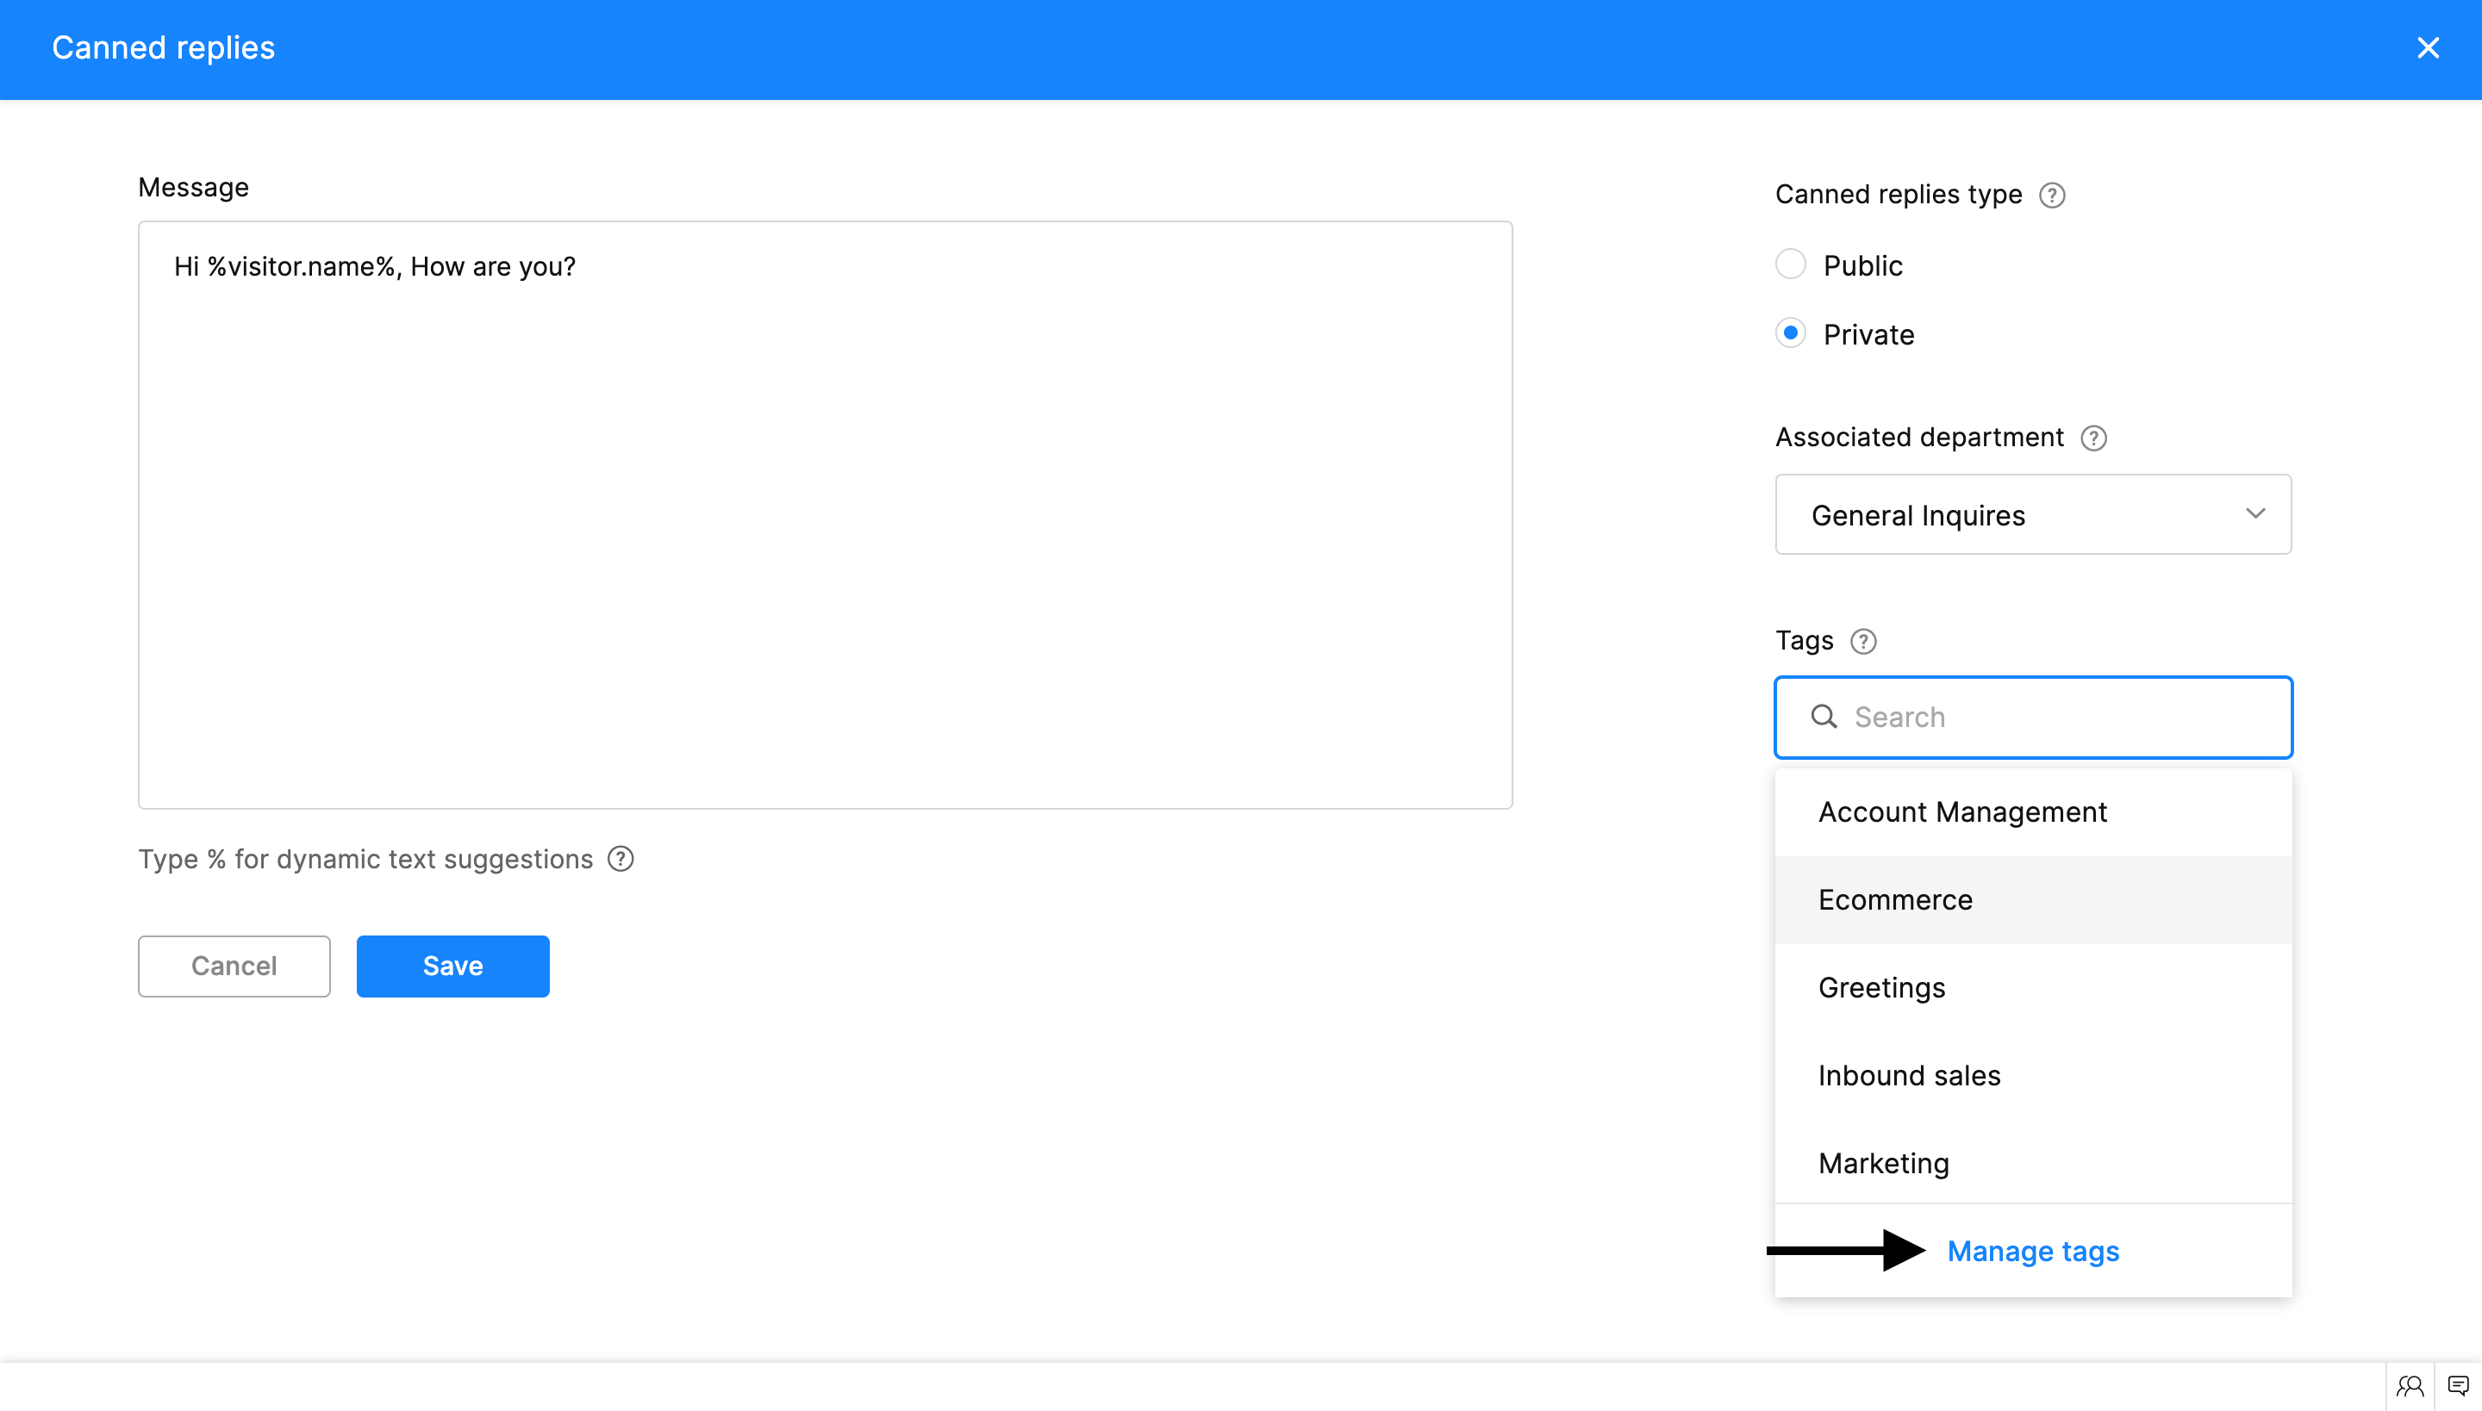Select Marketing from the tags list

coord(1884,1163)
